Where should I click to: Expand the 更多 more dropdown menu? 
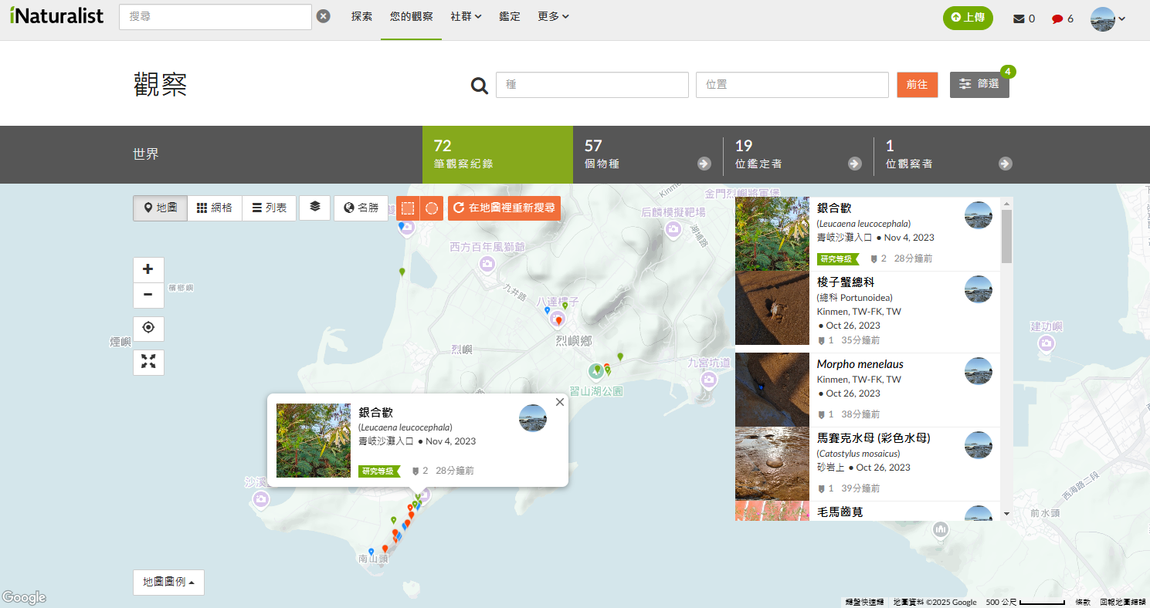tap(553, 16)
